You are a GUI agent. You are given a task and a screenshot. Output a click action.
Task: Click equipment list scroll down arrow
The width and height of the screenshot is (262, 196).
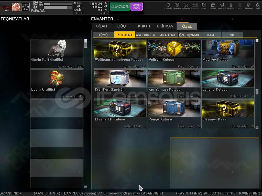(x=86, y=187)
